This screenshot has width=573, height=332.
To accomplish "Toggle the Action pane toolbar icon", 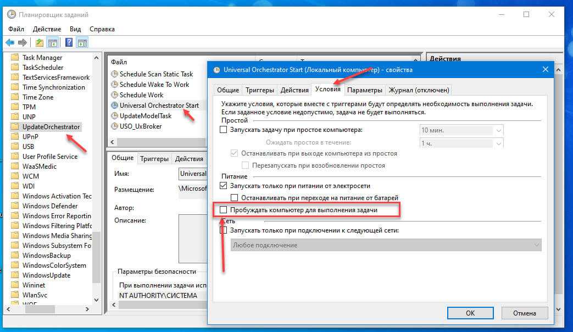I will [x=82, y=42].
